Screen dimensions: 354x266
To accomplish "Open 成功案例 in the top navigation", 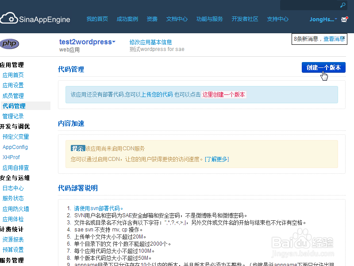I will [x=127, y=19].
